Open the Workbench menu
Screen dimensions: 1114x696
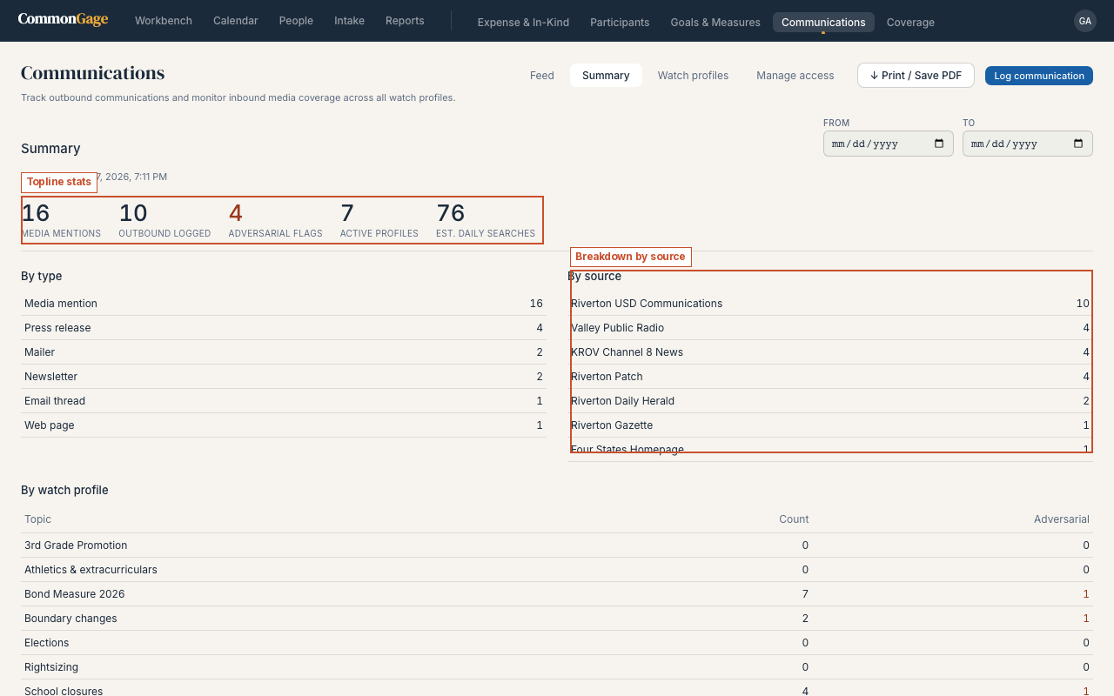tap(164, 21)
